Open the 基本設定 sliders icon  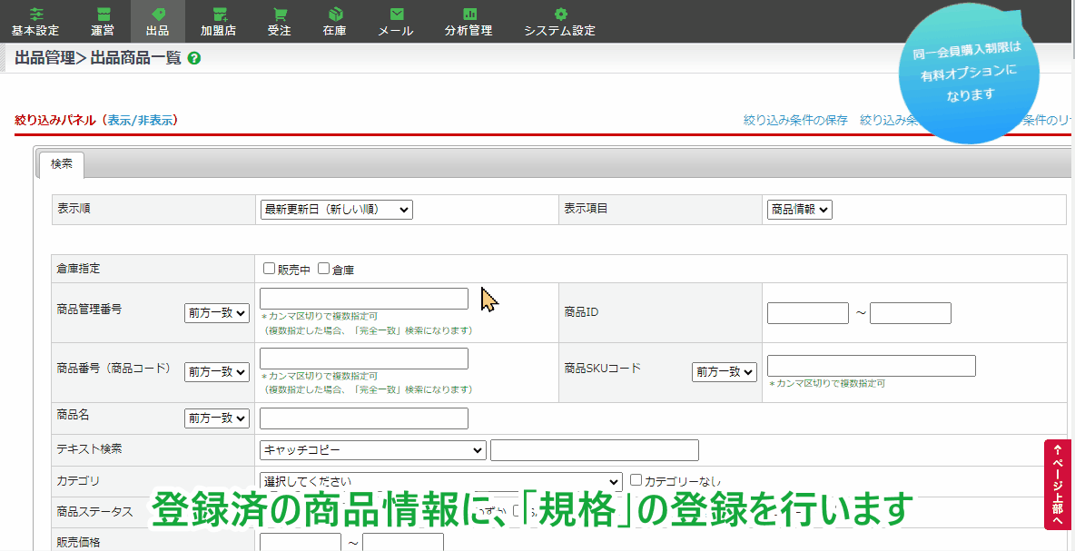[35, 15]
